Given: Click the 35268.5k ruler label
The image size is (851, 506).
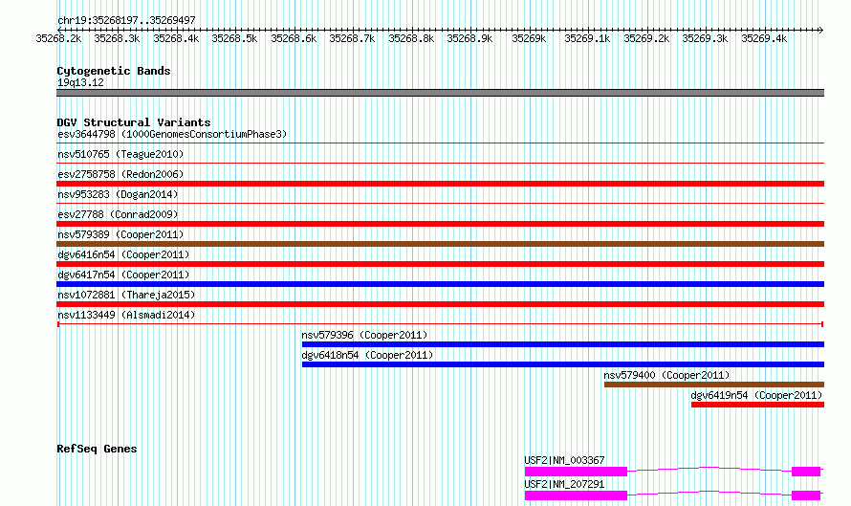Looking at the screenshot, I should pyautogui.click(x=234, y=38).
